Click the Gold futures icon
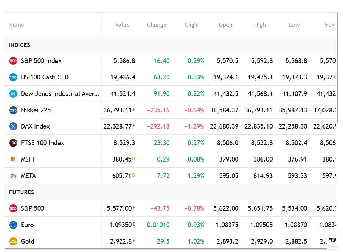 pos(13,241)
